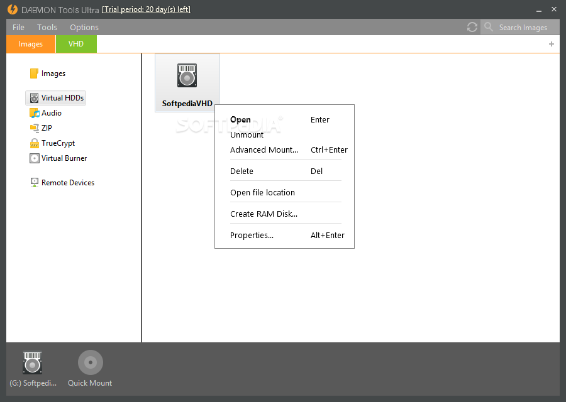Open the Options menu
The image size is (566, 402).
pos(84,28)
